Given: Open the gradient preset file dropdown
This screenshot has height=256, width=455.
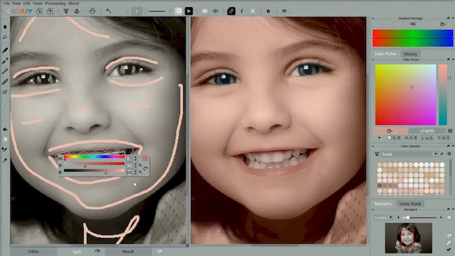Looking at the screenshot, I should (x=443, y=24).
